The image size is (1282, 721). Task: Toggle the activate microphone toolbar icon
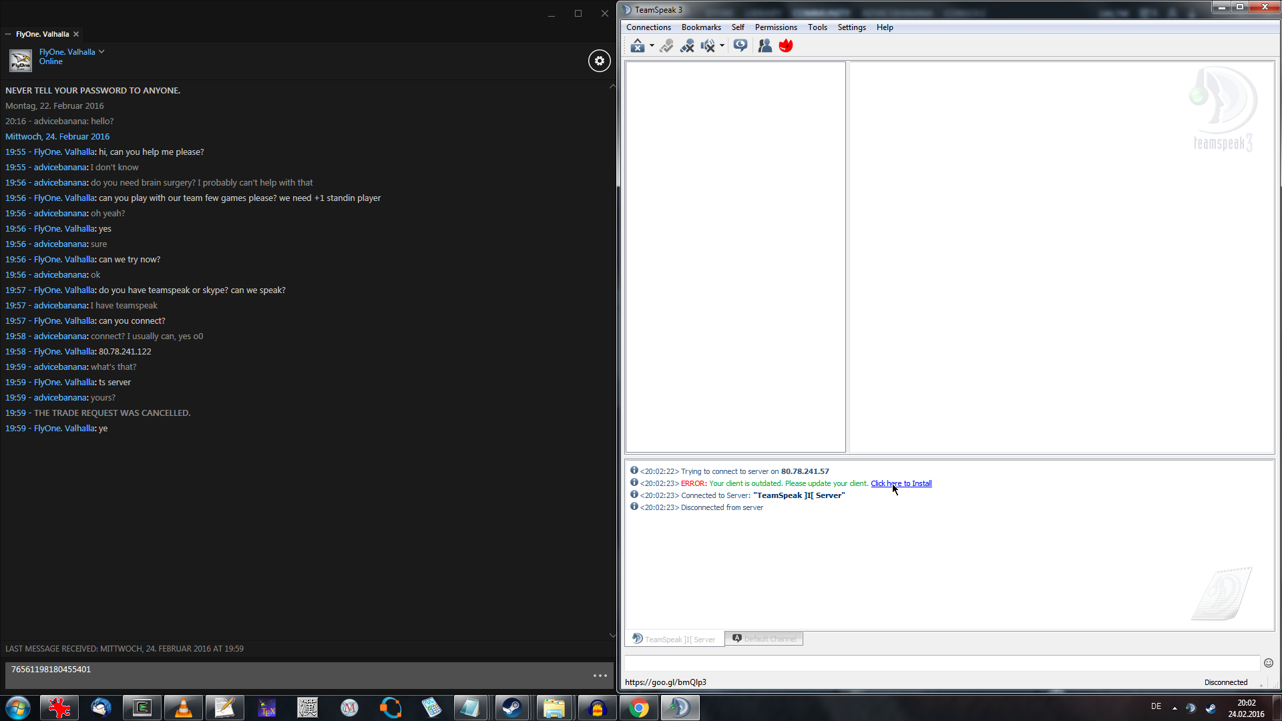click(666, 45)
